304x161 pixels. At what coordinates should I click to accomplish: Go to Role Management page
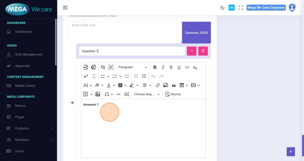(x=28, y=54)
